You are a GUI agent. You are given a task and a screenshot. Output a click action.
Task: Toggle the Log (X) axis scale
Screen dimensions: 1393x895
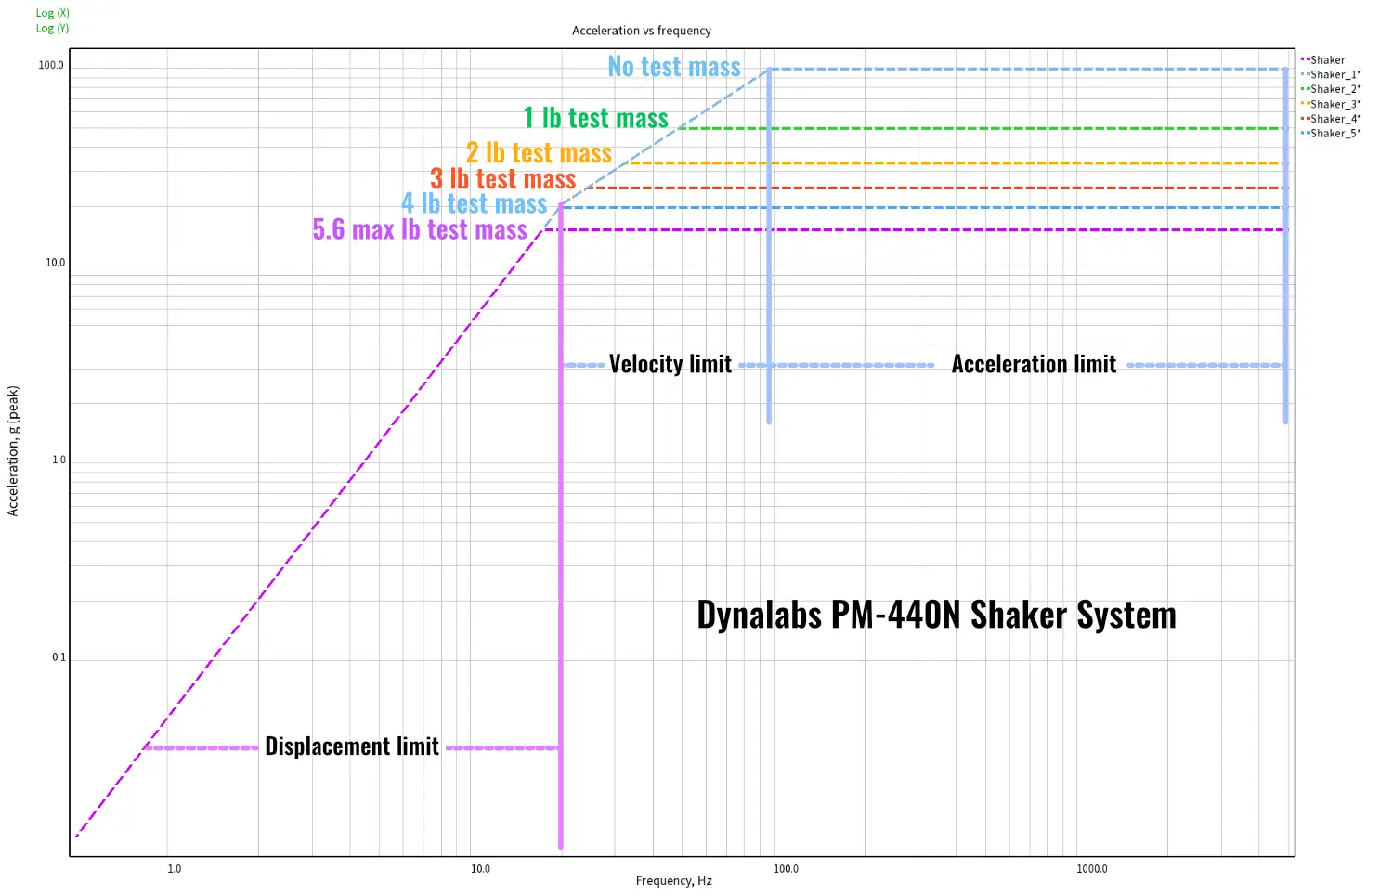tap(52, 13)
